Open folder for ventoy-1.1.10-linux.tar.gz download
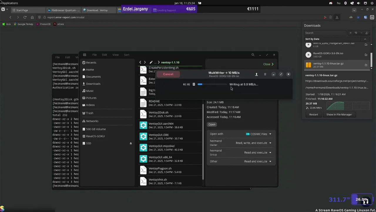The image size is (376, 212). click(366, 65)
